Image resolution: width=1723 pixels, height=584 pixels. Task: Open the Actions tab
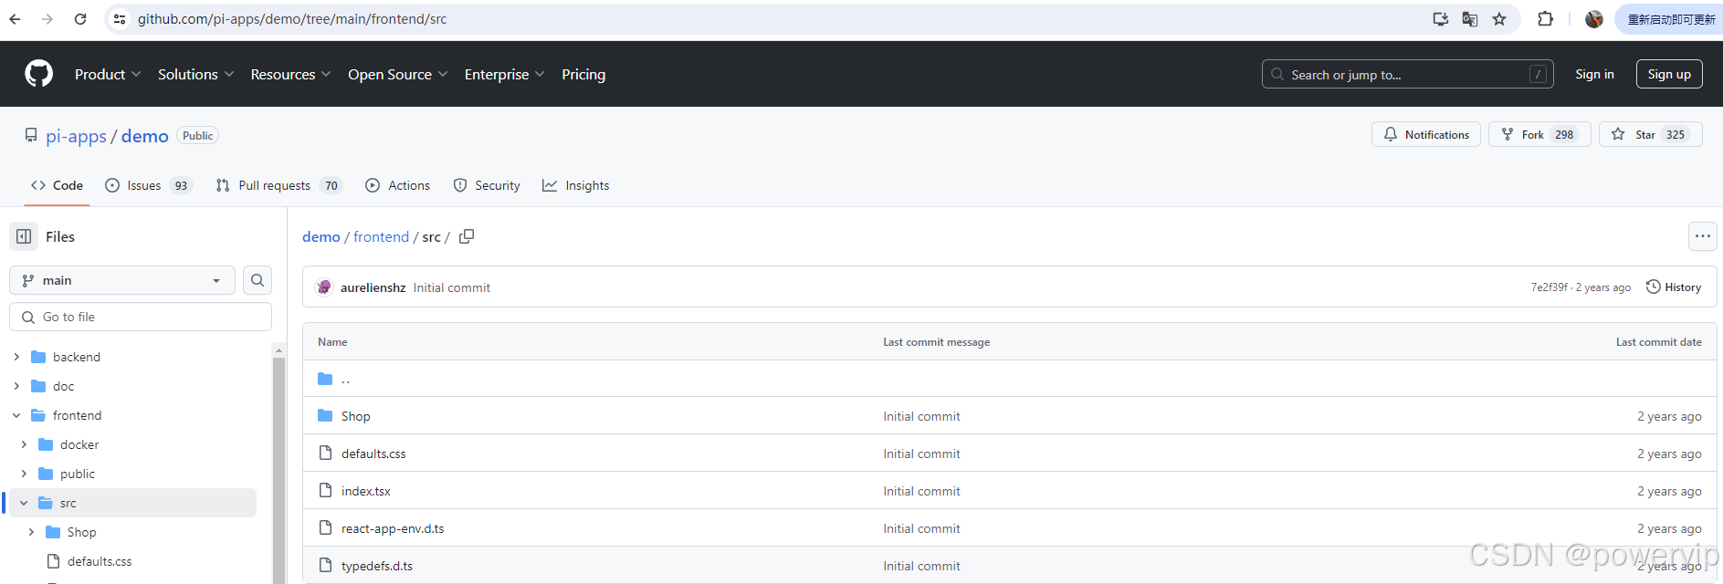(397, 185)
